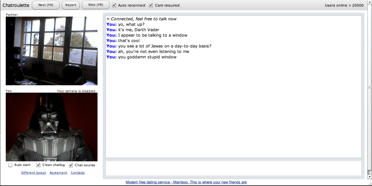This screenshot has height=186, width=372.
Task: Enable the Auto start checkbox
Action: tap(10, 165)
